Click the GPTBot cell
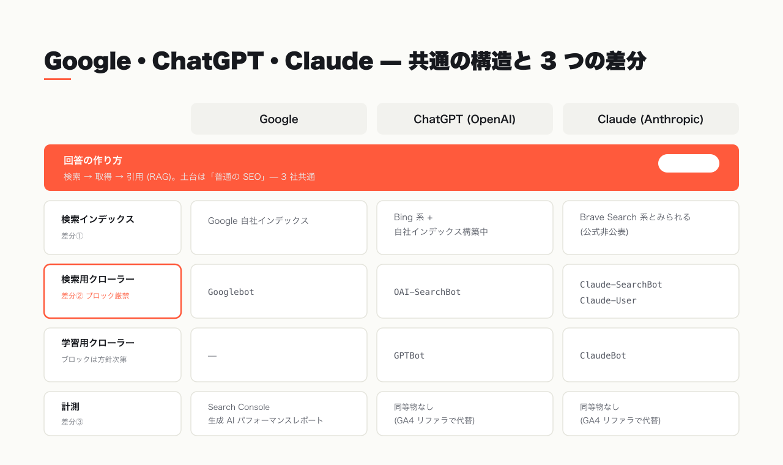This screenshot has width=783, height=465. (x=465, y=355)
